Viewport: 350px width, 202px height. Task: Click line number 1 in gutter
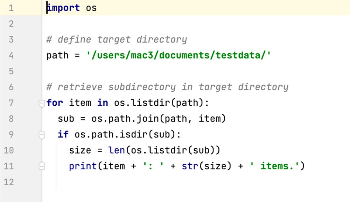coord(11,8)
